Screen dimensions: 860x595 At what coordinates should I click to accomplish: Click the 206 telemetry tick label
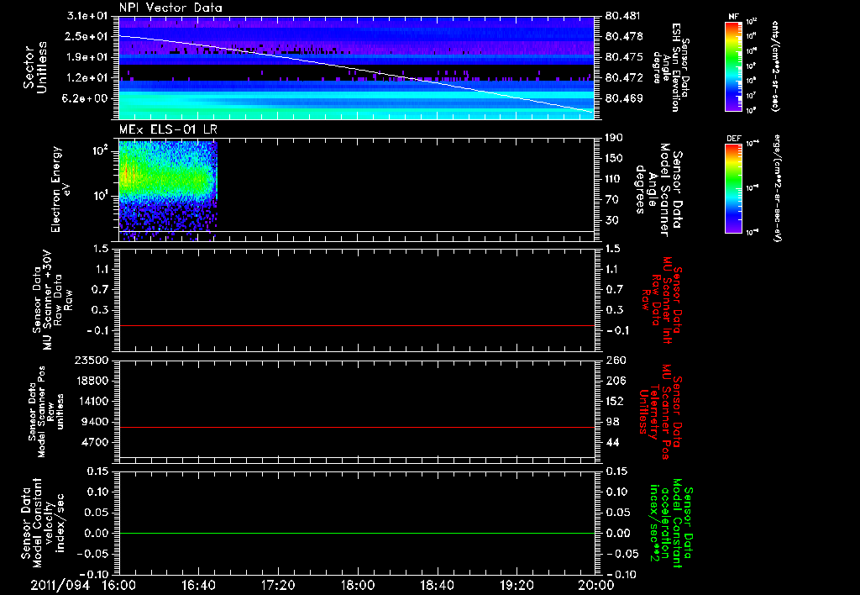pyautogui.click(x=615, y=381)
